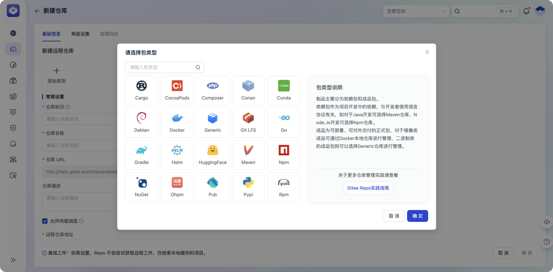Pick the Git LFS package type
The width and height of the screenshot is (553, 272).
tap(248, 123)
